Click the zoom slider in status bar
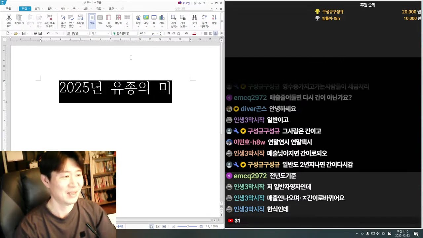Screen dimensions: 423x238 click(187, 226)
